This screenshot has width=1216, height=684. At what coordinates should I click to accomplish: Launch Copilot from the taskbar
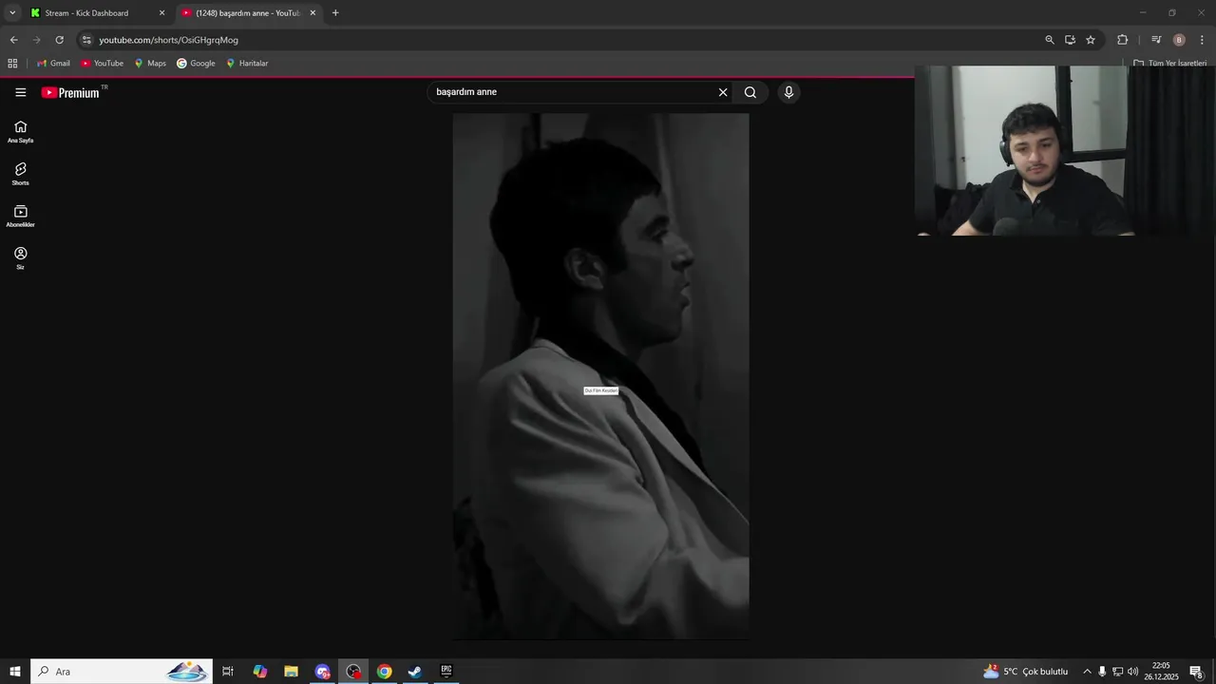tap(259, 672)
